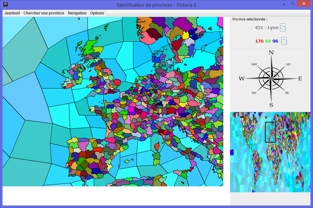The height and width of the screenshot is (208, 313).
Task: Open the Navigation menu
Action: coord(77,13)
